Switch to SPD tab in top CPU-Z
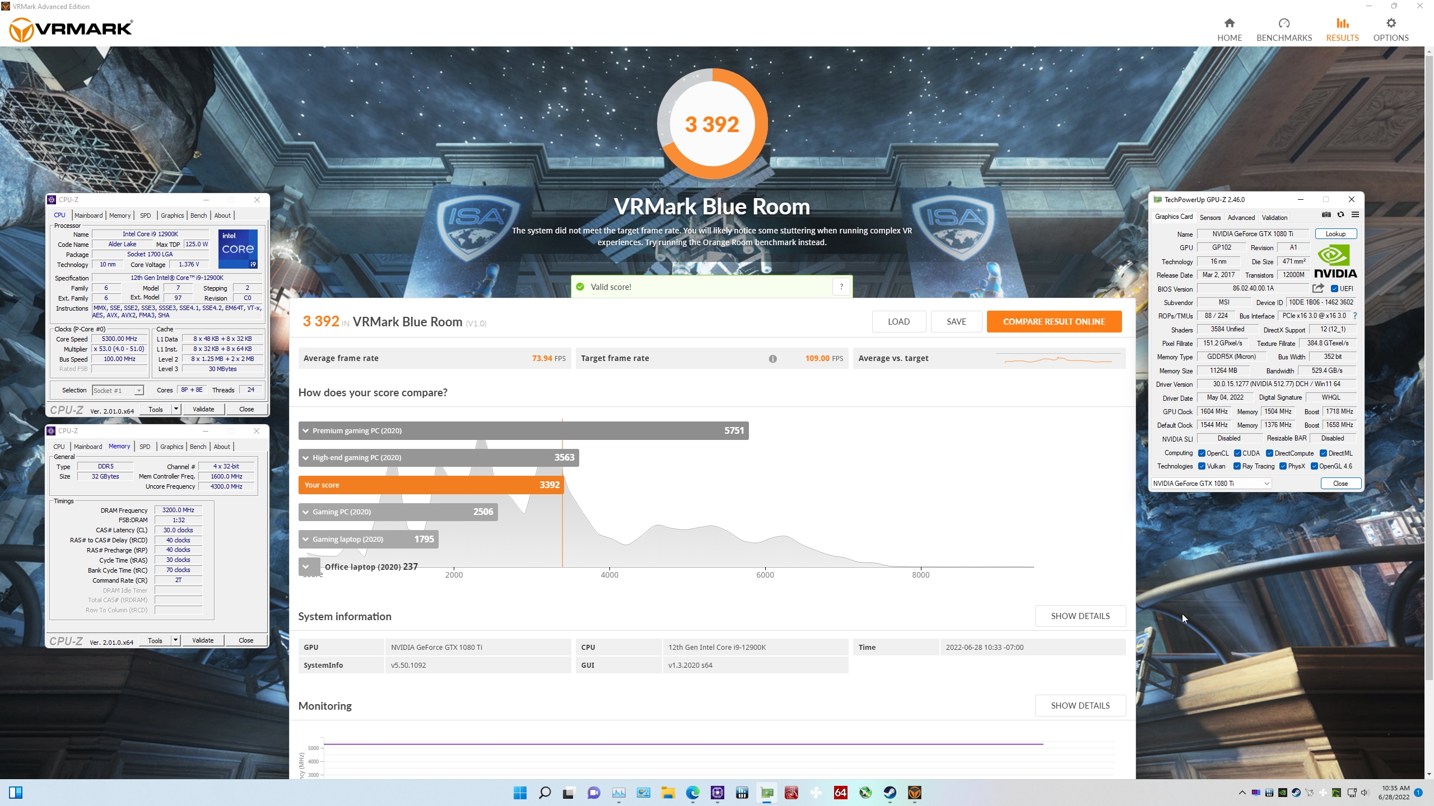 [145, 215]
